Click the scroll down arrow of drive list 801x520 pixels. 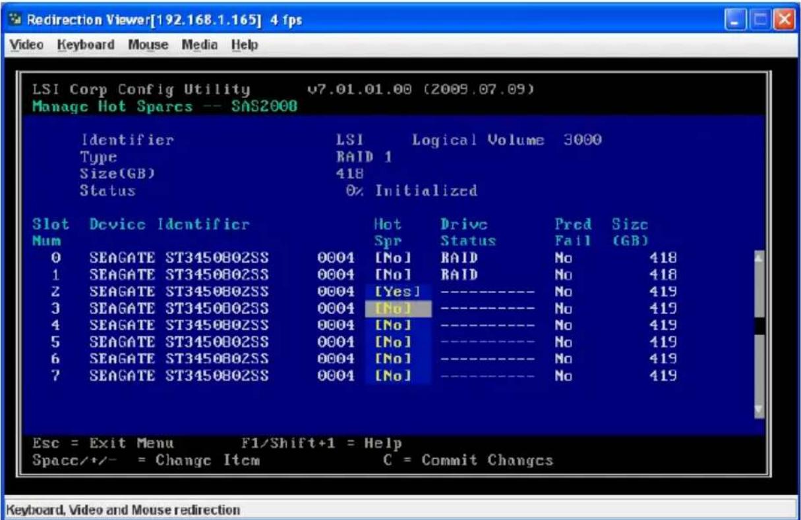tap(758, 411)
